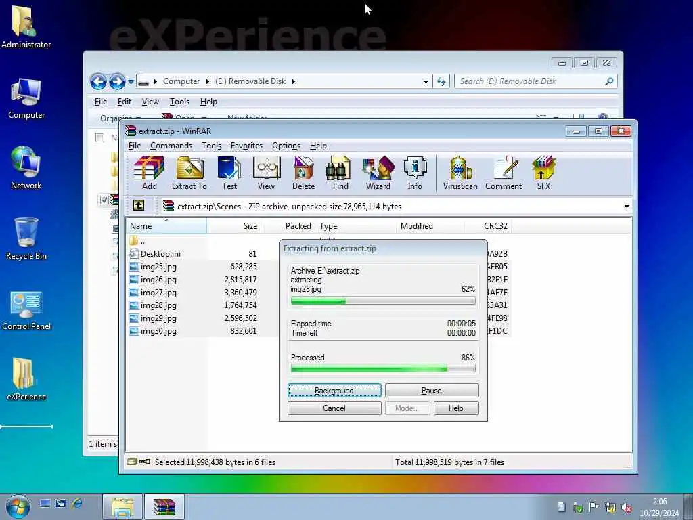Click the taskbar clock showing 2:06
Image resolution: width=693 pixels, height=520 pixels.
659,507
